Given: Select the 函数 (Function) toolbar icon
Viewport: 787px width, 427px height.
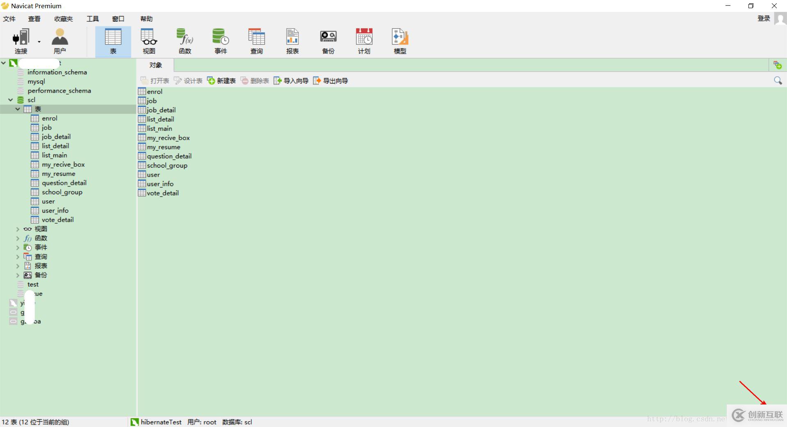Looking at the screenshot, I should click(x=185, y=41).
